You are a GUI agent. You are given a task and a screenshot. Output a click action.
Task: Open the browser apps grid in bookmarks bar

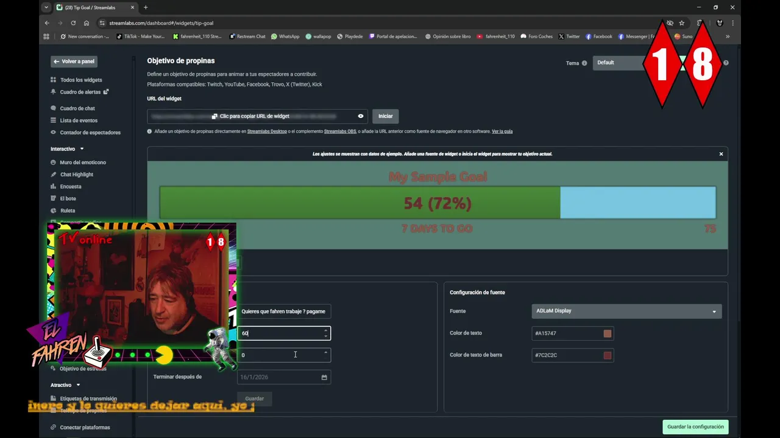click(46, 36)
